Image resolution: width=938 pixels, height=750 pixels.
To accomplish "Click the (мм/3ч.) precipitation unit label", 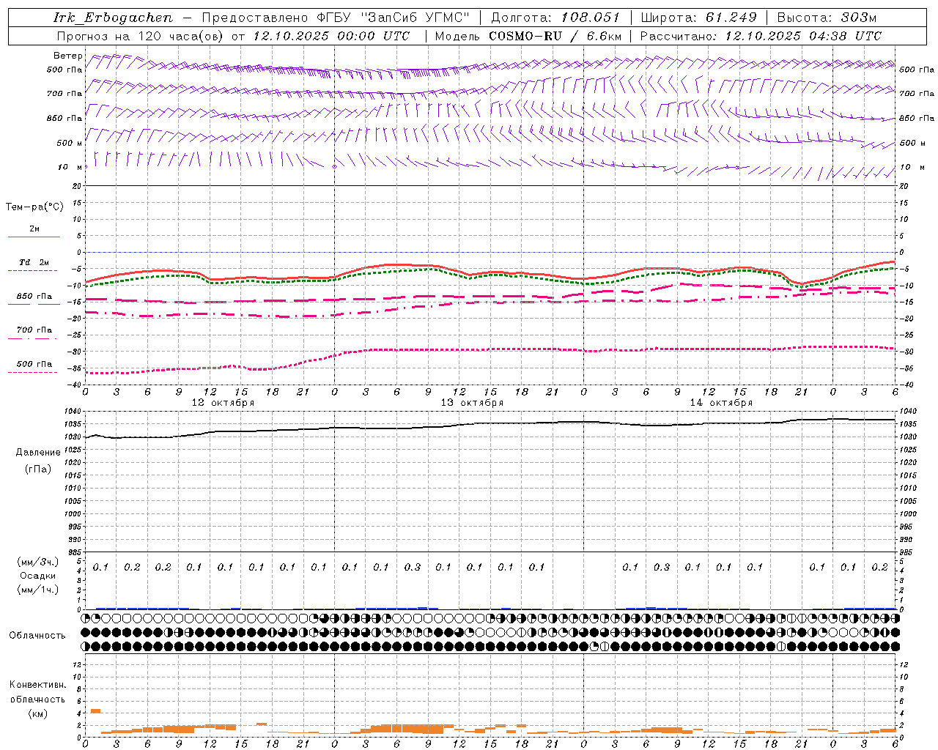I will (38, 562).
